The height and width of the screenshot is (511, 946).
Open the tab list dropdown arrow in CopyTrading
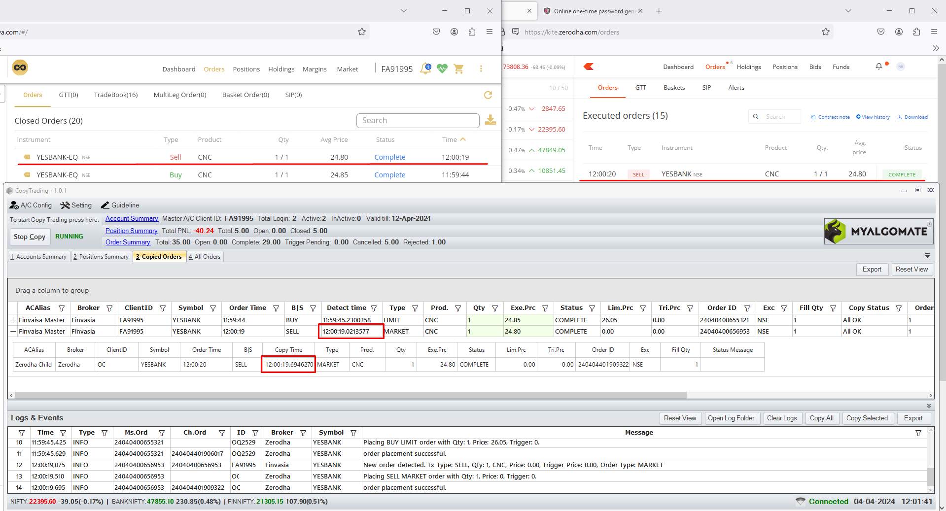pyautogui.click(x=927, y=256)
